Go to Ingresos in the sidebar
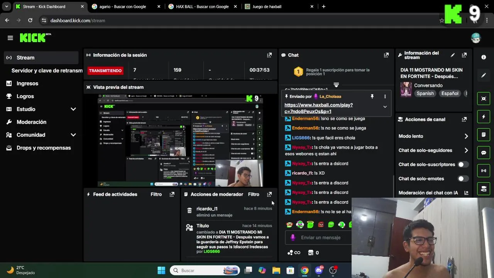Viewport: 494px width, 278px height. [x=27, y=83]
